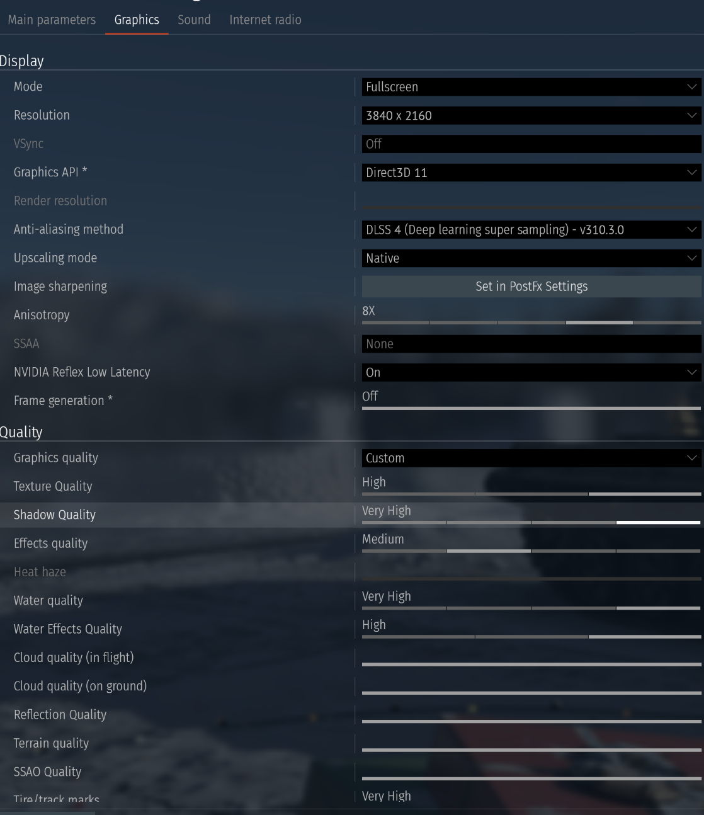Click the Texture Quality slider

[531, 494]
